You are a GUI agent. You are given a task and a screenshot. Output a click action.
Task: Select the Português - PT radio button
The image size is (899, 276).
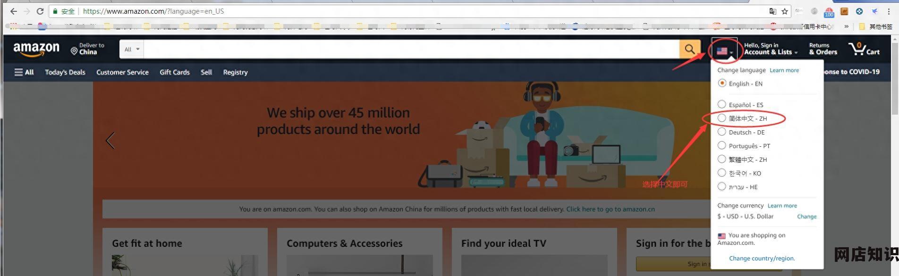722,145
